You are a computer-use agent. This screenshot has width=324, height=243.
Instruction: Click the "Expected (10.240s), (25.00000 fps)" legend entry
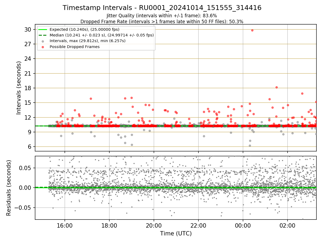[x=85, y=29]
